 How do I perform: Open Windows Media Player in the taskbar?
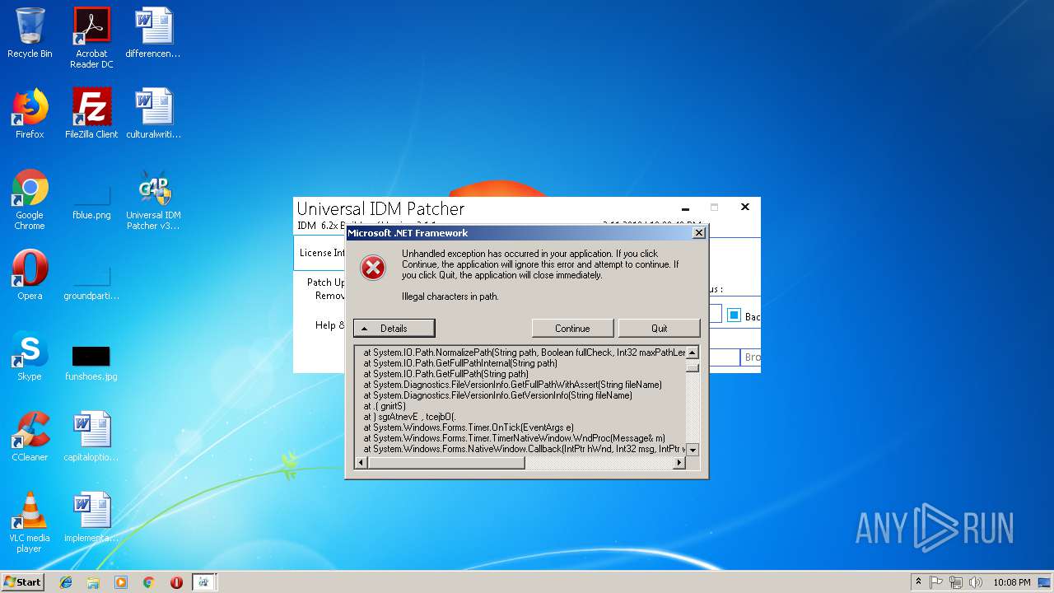click(121, 582)
